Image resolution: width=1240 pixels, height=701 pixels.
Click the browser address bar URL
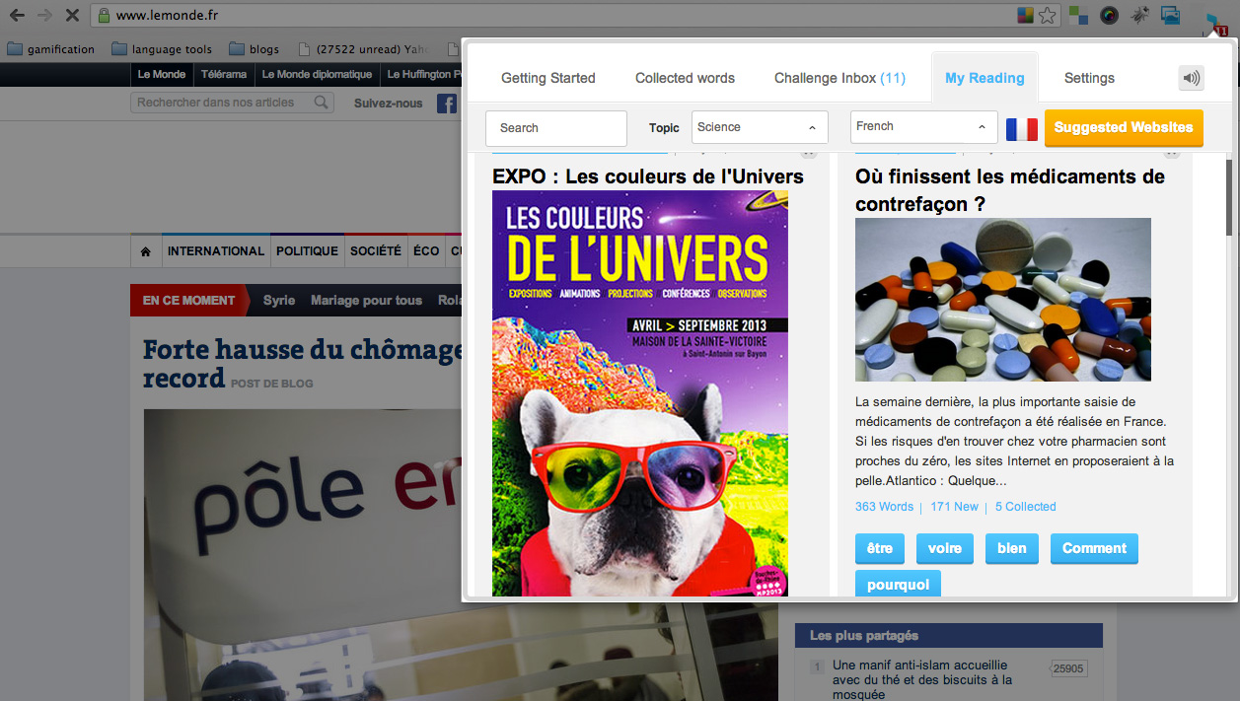[x=167, y=16]
